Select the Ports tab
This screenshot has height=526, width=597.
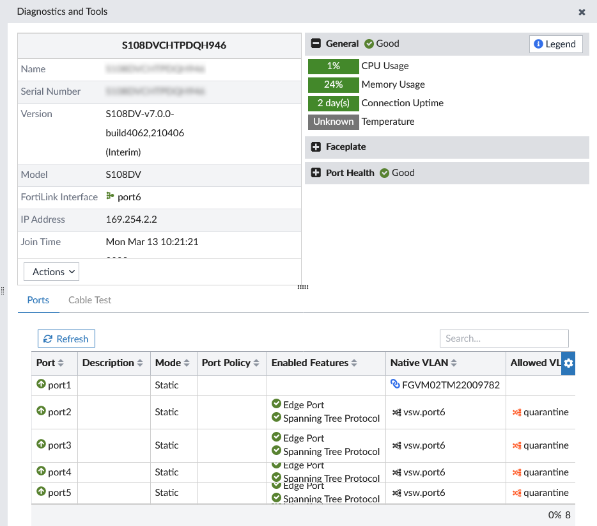(38, 299)
